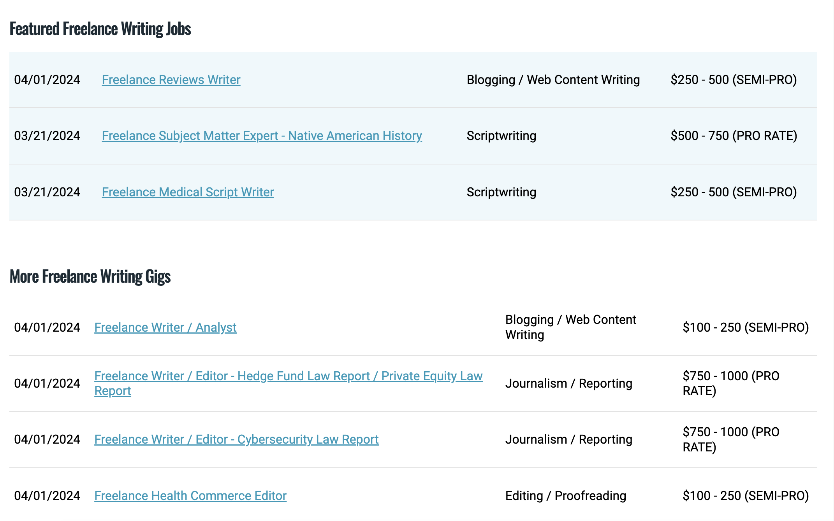Click the date of Freelance Medical Script Writer
This screenshot has height=521, width=834.
(x=47, y=192)
